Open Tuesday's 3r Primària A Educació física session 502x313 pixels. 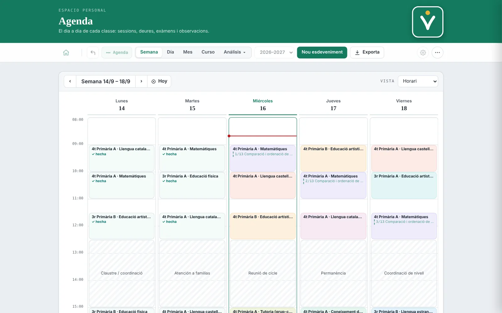click(x=192, y=185)
